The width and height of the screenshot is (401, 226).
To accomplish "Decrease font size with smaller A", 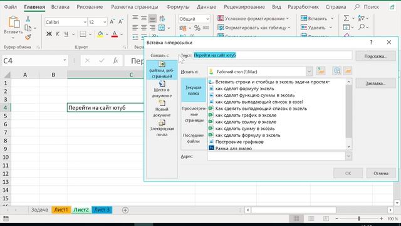I will [x=121, y=22].
